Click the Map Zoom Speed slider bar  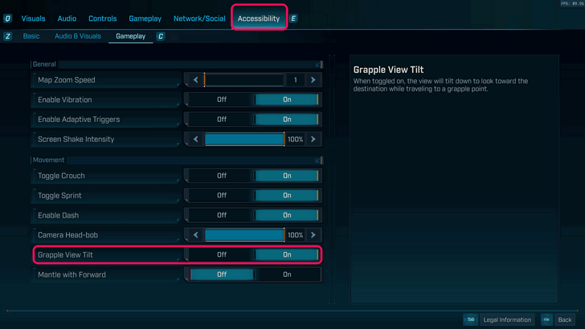[244, 79]
